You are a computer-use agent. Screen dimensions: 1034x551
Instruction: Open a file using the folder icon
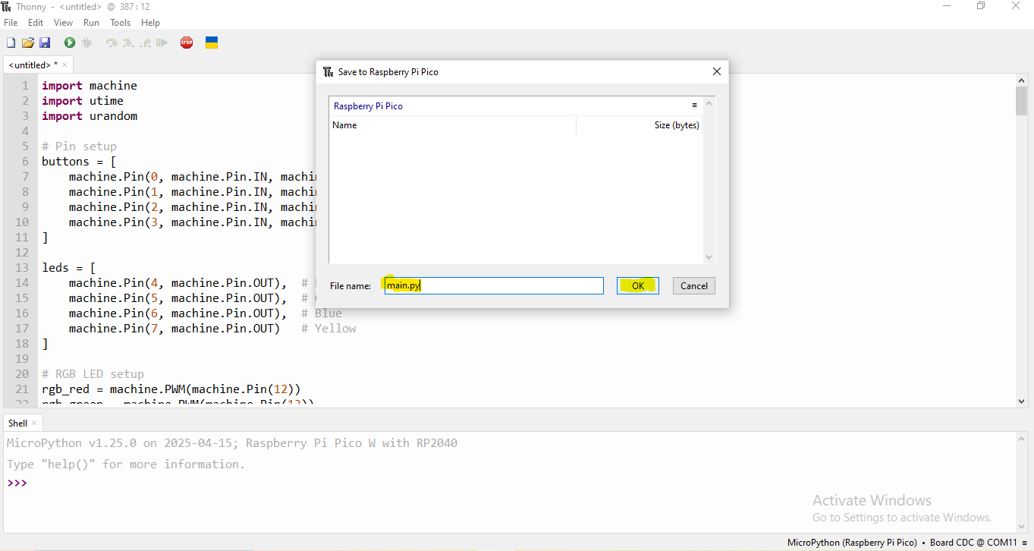tap(28, 43)
